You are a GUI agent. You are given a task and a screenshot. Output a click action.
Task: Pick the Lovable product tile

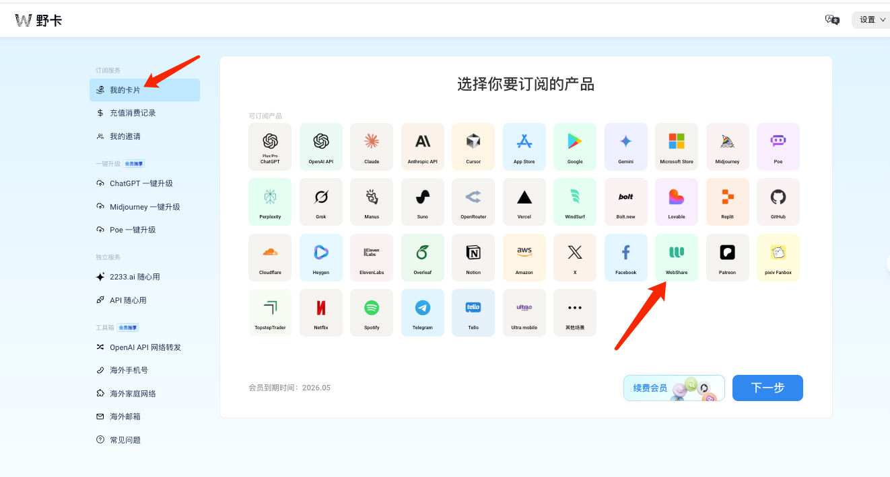pos(677,202)
